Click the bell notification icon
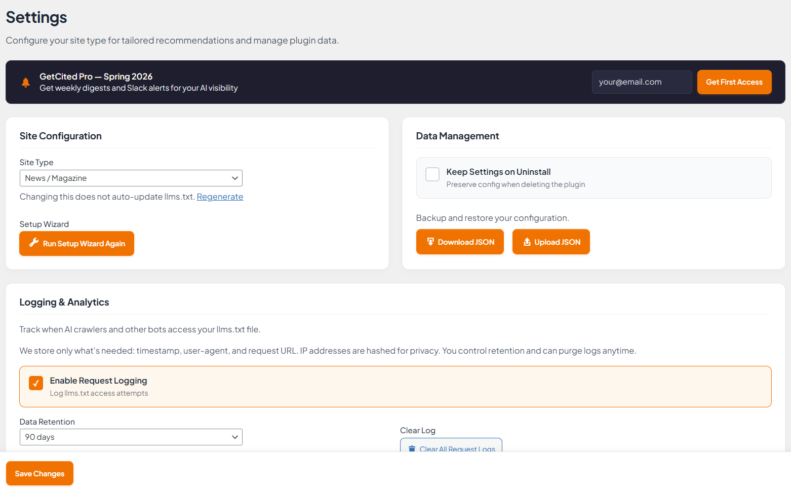 point(25,83)
